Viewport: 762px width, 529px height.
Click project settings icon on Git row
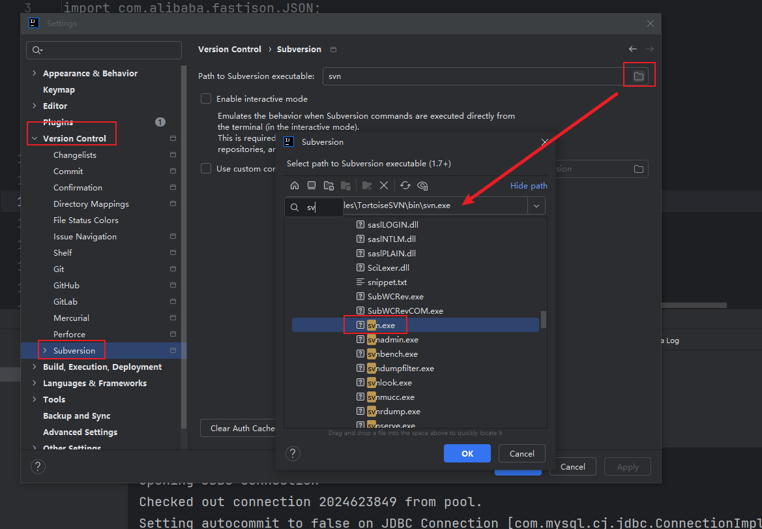[173, 269]
